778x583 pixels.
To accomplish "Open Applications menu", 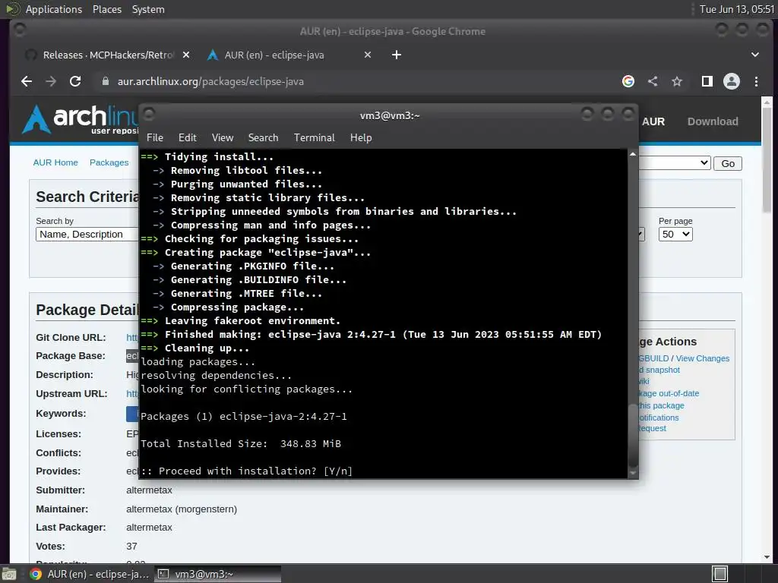I will [54, 9].
